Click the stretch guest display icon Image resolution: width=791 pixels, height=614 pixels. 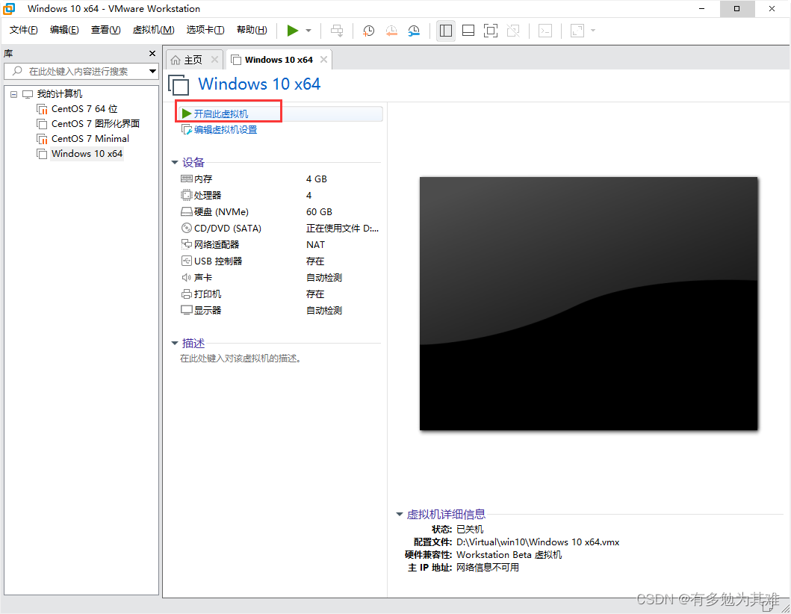tap(577, 31)
